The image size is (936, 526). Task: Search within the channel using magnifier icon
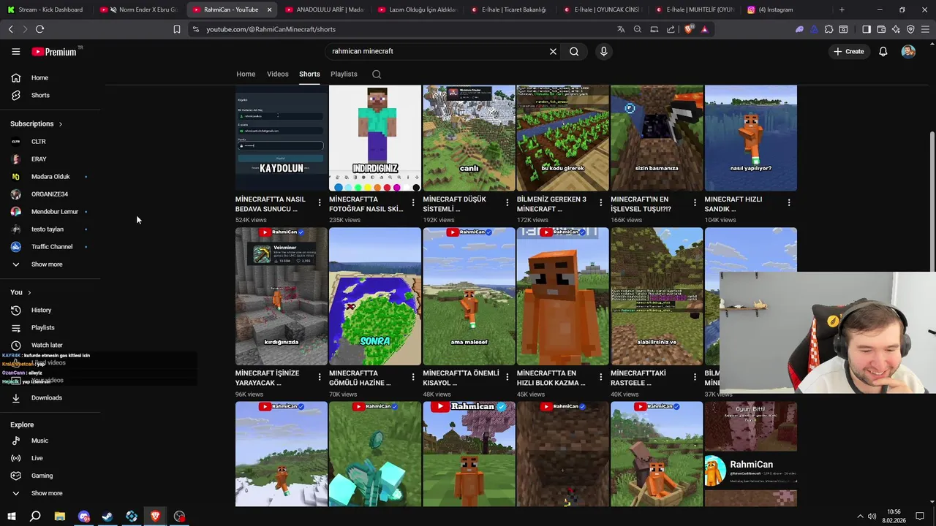(377, 74)
